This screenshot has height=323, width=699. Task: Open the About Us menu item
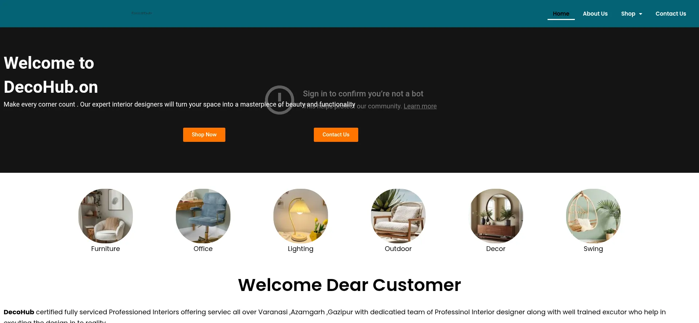click(x=595, y=13)
